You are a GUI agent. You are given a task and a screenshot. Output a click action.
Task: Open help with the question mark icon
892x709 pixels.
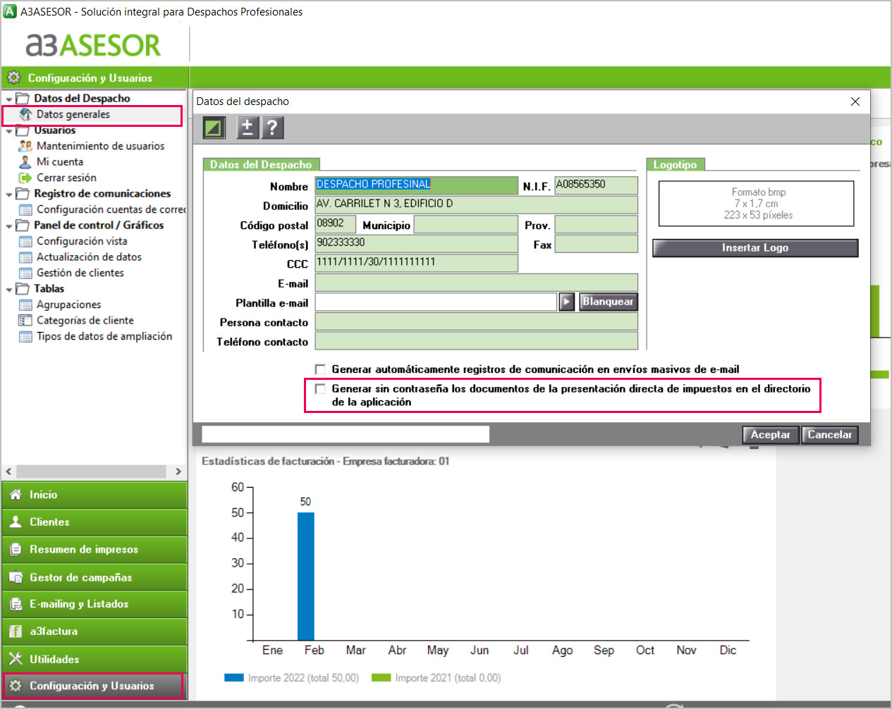pos(272,128)
